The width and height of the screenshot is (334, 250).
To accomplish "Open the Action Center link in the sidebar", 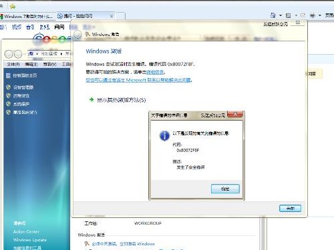I will point(26,231).
